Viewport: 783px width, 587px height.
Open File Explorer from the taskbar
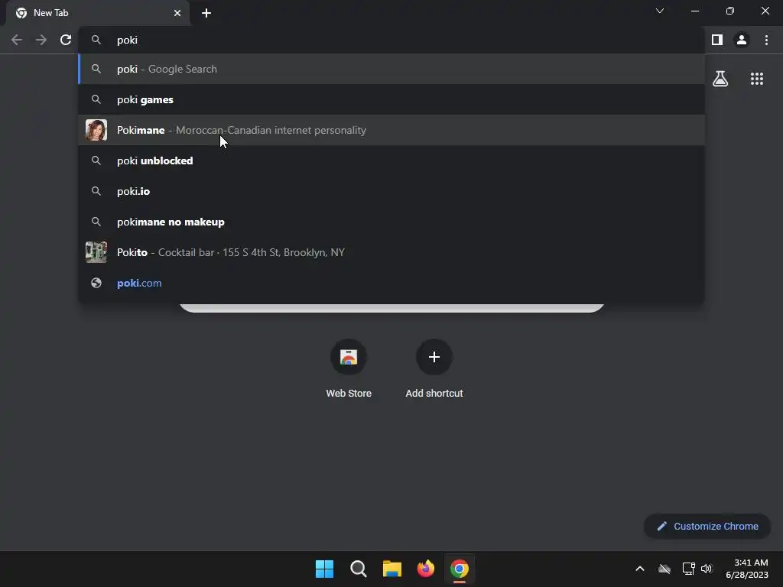(392, 569)
